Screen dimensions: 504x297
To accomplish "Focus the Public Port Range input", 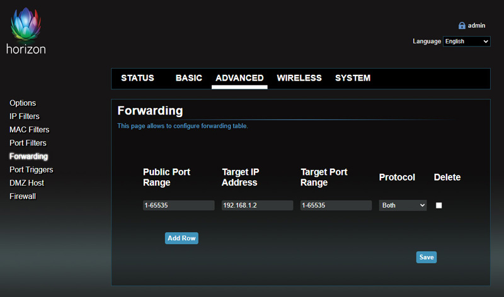I will [178, 206].
